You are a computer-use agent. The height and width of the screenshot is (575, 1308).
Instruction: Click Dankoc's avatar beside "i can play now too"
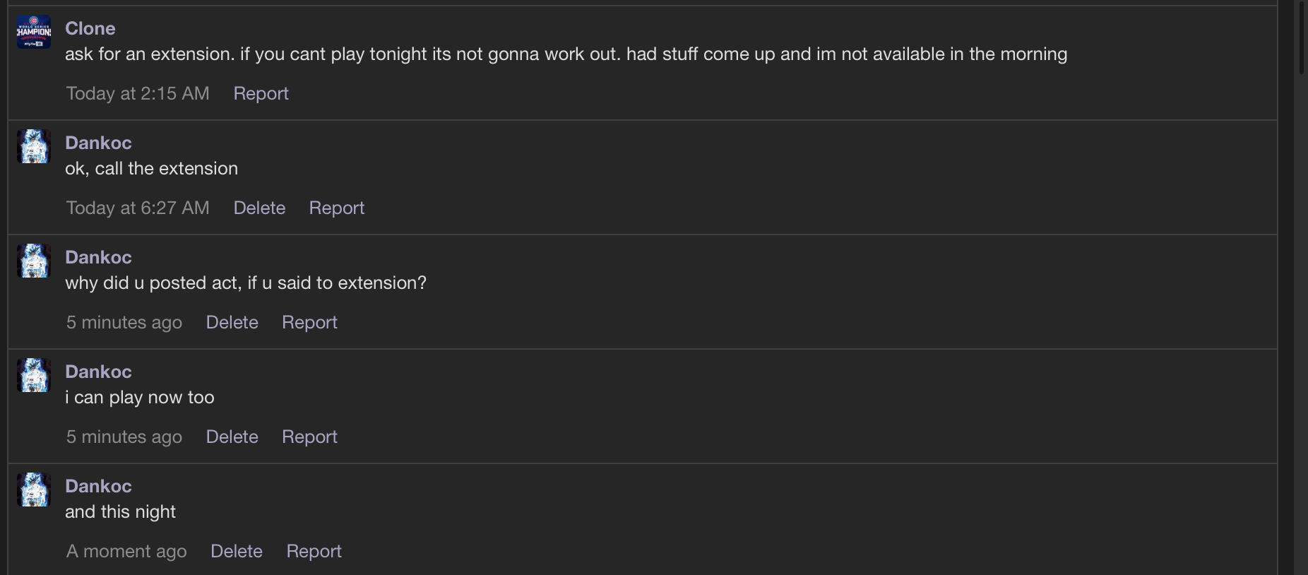pyautogui.click(x=34, y=375)
